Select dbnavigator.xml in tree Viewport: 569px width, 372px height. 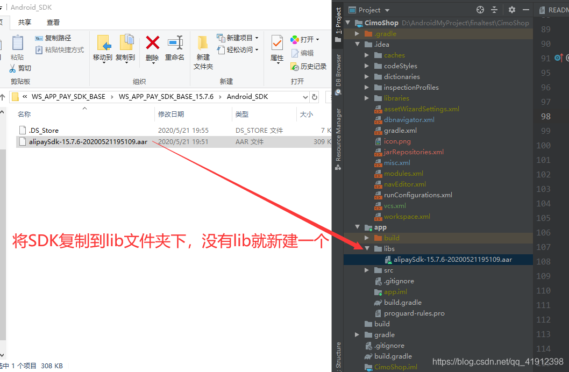pyautogui.click(x=409, y=120)
